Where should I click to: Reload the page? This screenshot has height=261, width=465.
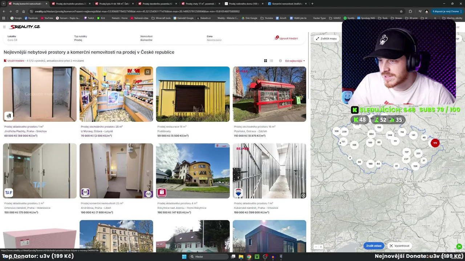coord(17,11)
